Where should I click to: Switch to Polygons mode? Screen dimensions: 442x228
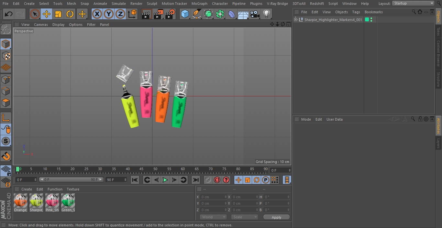pos(6,103)
